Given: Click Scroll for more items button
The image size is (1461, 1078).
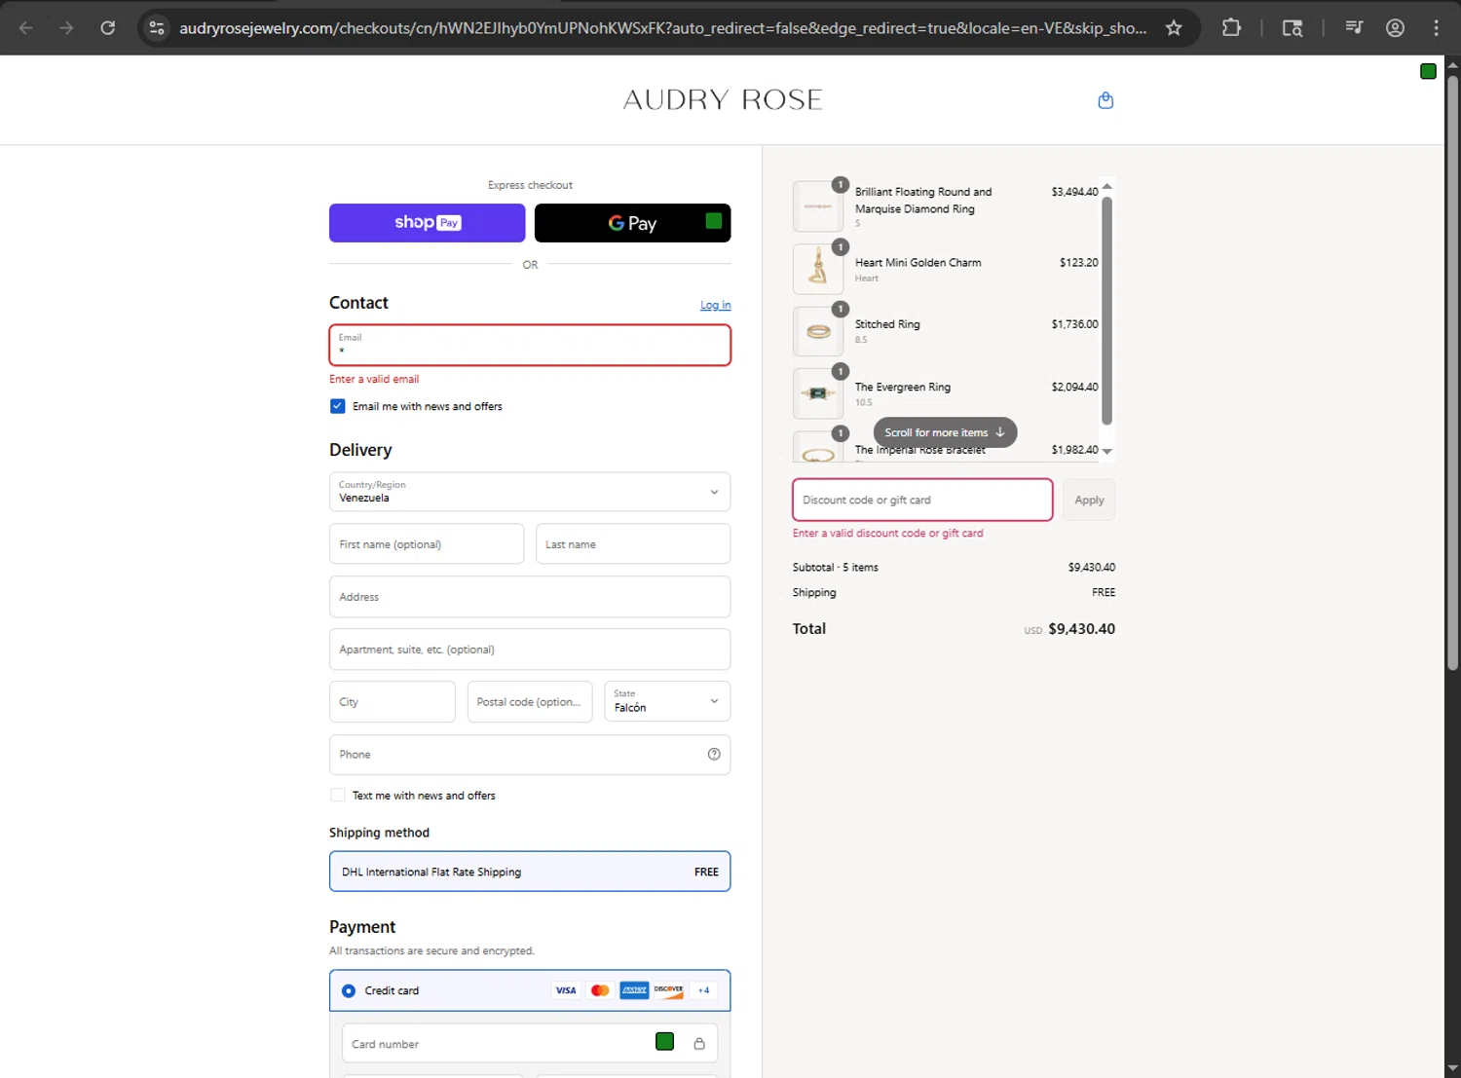Looking at the screenshot, I should point(945,432).
